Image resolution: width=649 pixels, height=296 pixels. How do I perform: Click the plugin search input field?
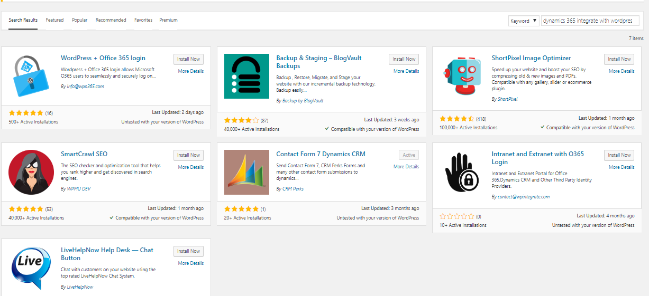[x=590, y=21]
